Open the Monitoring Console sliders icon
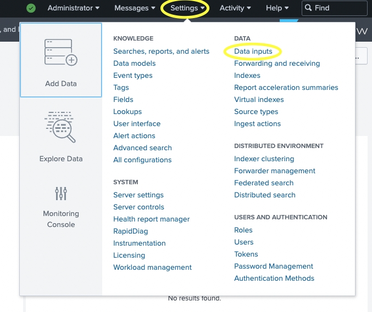 pyautogui.click(x=60, y=193)
